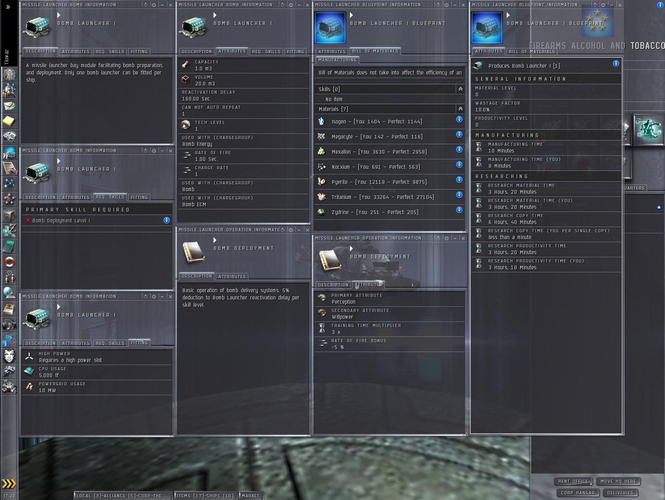Click the Pyerite row showing Perfect: 9875
This screenshot has width=665, height=500.
click(390, 182)
